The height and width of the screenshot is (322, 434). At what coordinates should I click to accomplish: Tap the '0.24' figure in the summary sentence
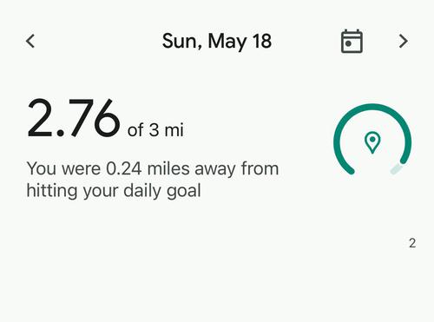click(124, 168)
